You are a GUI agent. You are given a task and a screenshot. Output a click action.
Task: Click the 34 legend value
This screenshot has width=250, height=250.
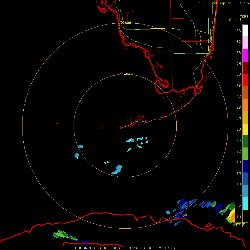[x=239, y=118]
